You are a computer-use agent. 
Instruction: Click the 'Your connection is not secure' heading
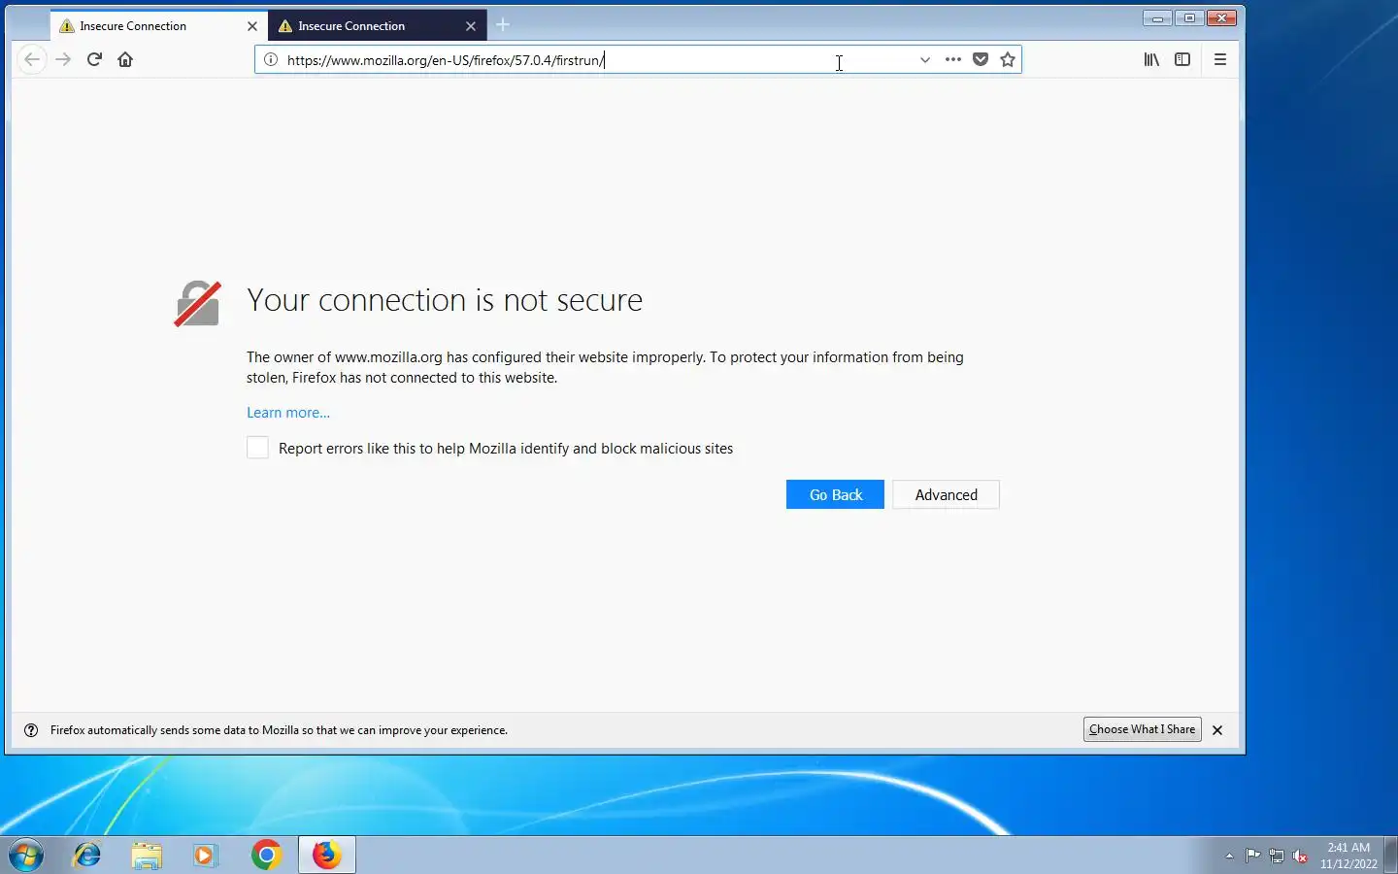(x=445, y=300)
